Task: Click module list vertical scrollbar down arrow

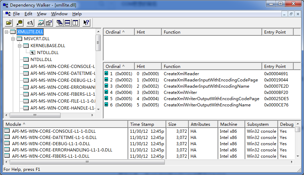Action: click(x=298, y=156)
